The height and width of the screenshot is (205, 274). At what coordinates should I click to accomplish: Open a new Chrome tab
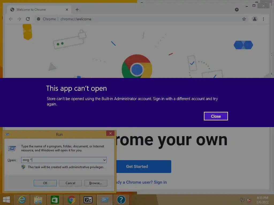click(77, 10)
